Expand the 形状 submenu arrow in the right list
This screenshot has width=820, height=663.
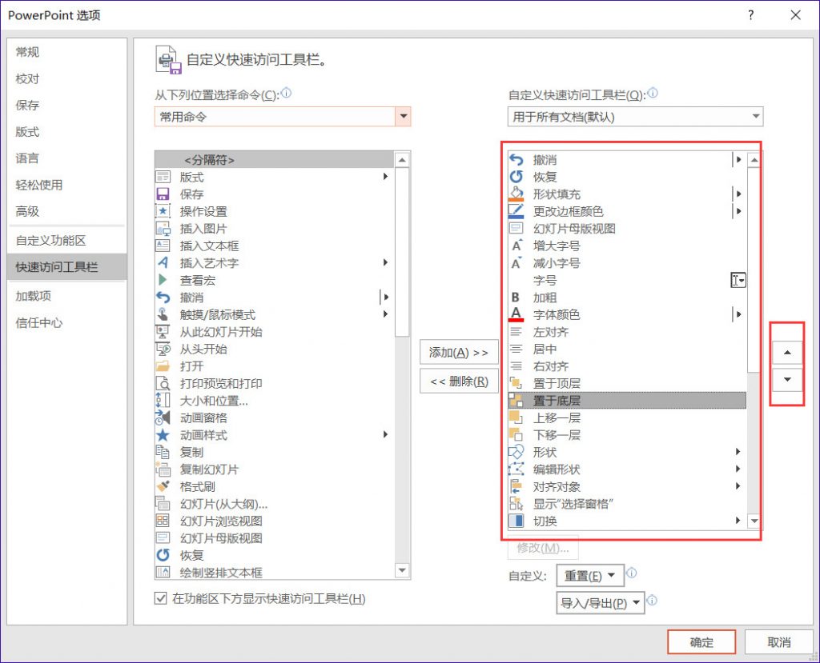(738, 452)
